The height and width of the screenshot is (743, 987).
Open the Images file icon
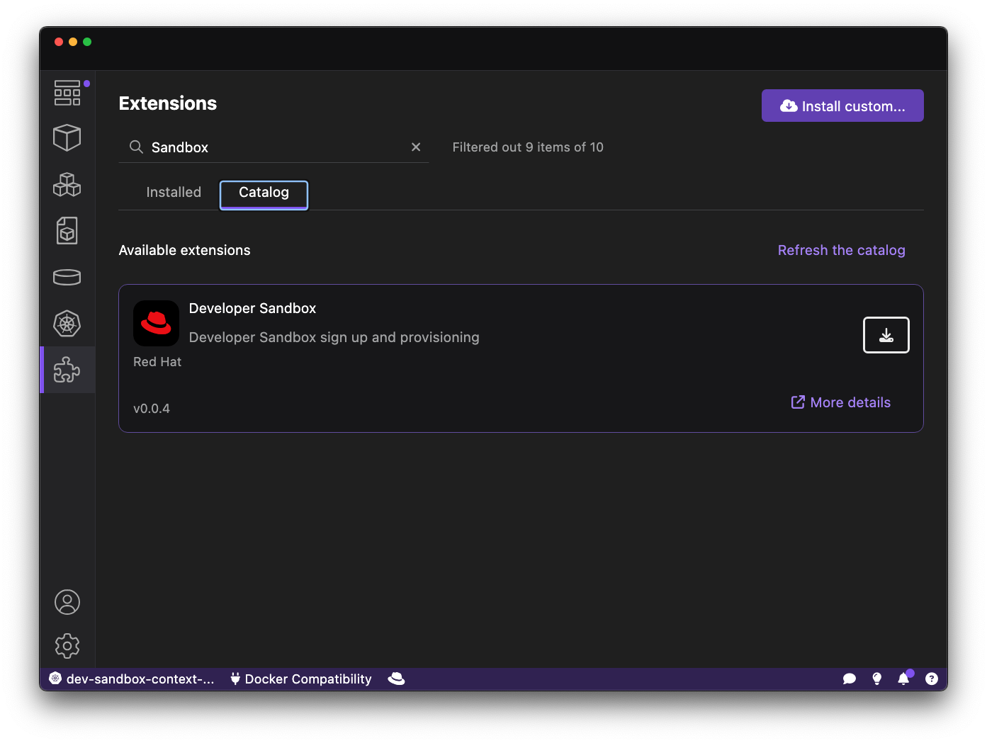[x=67, y=231]
